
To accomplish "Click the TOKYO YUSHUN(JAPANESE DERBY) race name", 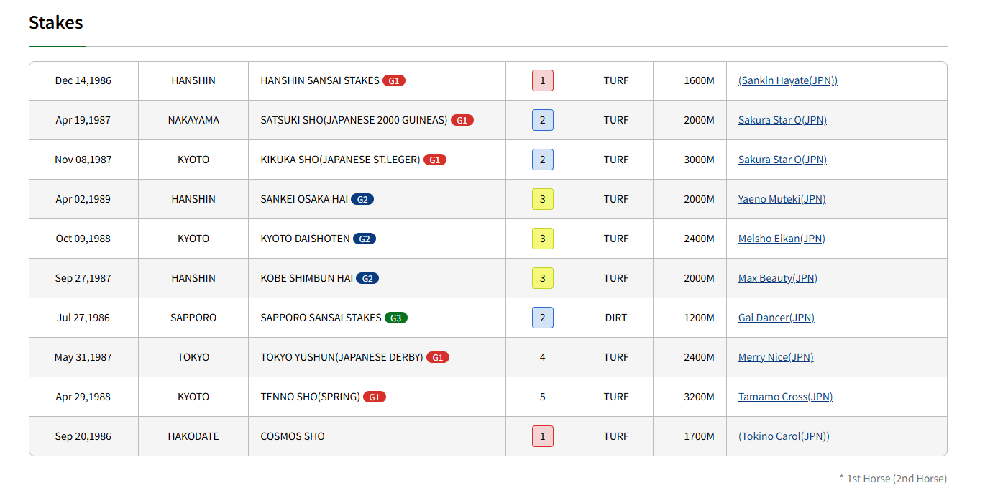I will click(x=342, y=357).
